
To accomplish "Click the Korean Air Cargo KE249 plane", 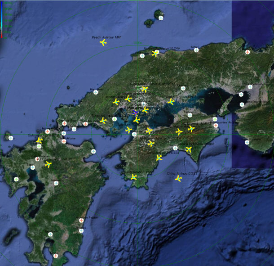I will [x=155, y=53].
